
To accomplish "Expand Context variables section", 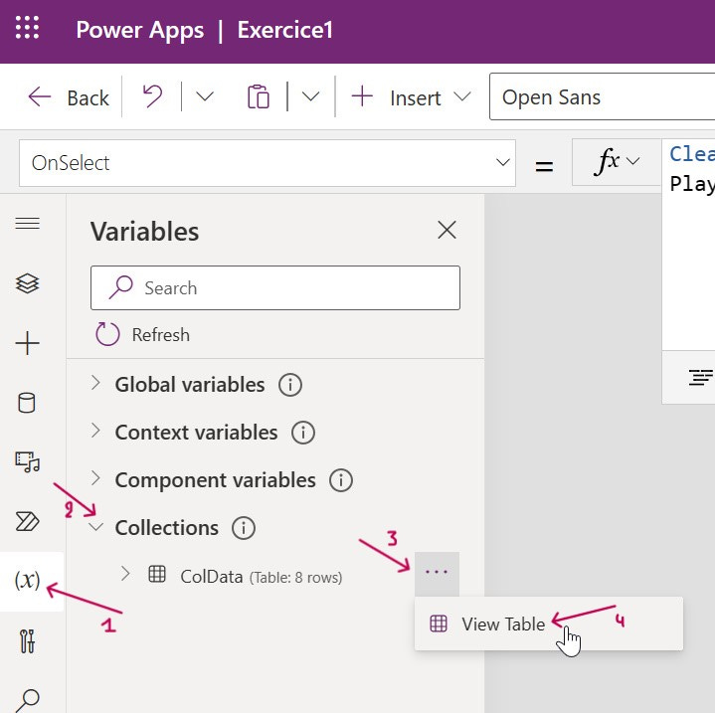I will point(95,431).
